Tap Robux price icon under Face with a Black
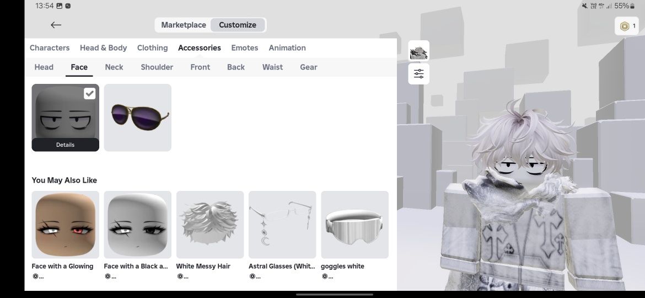645x298 pixels. point(108,276)
